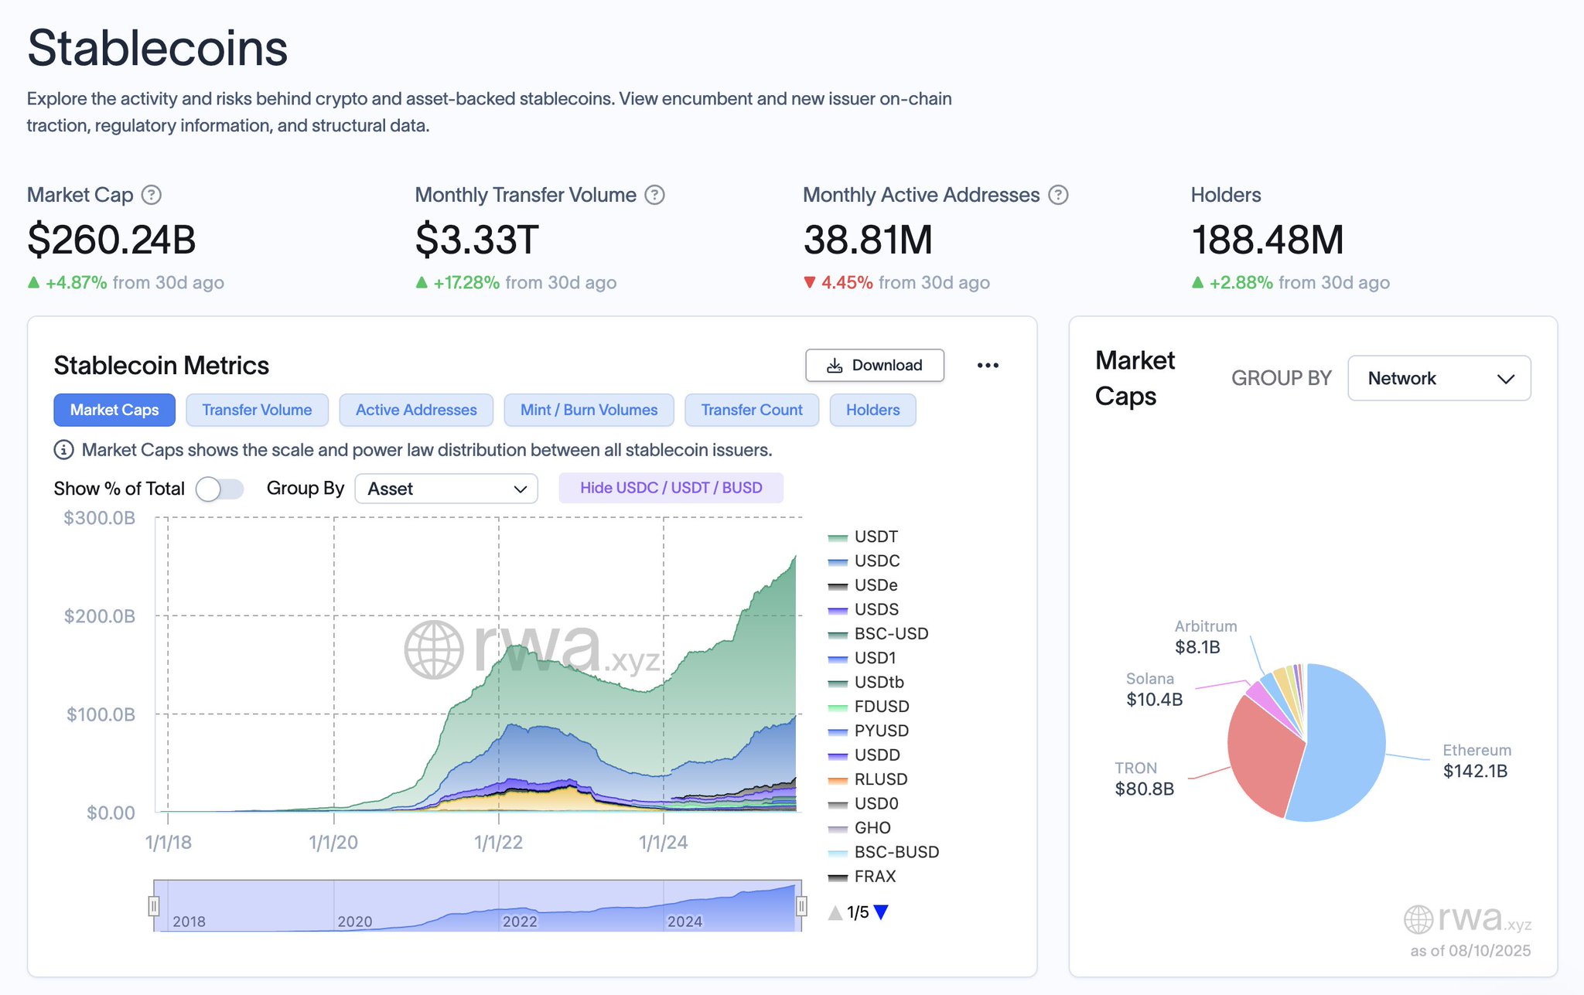The height and width of the screenshot is (995, 1584).
Task: Click the Monthly Active Addresses help icon
Action: point(1058,195)
